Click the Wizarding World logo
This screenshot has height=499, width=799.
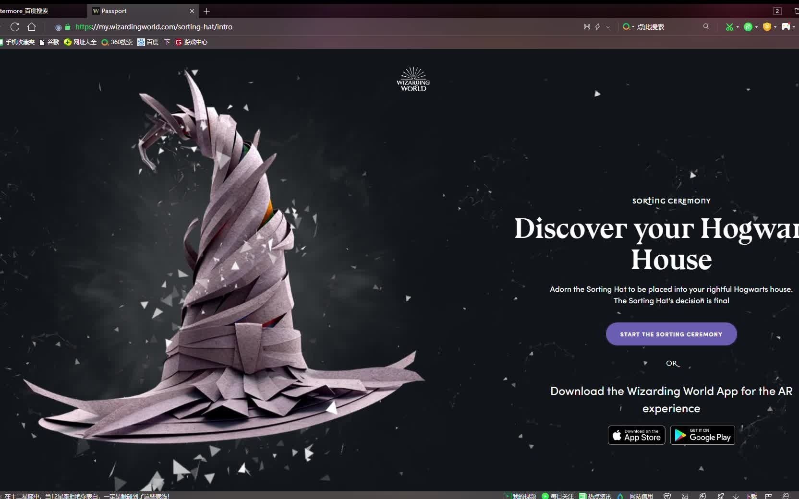(413, 79)
